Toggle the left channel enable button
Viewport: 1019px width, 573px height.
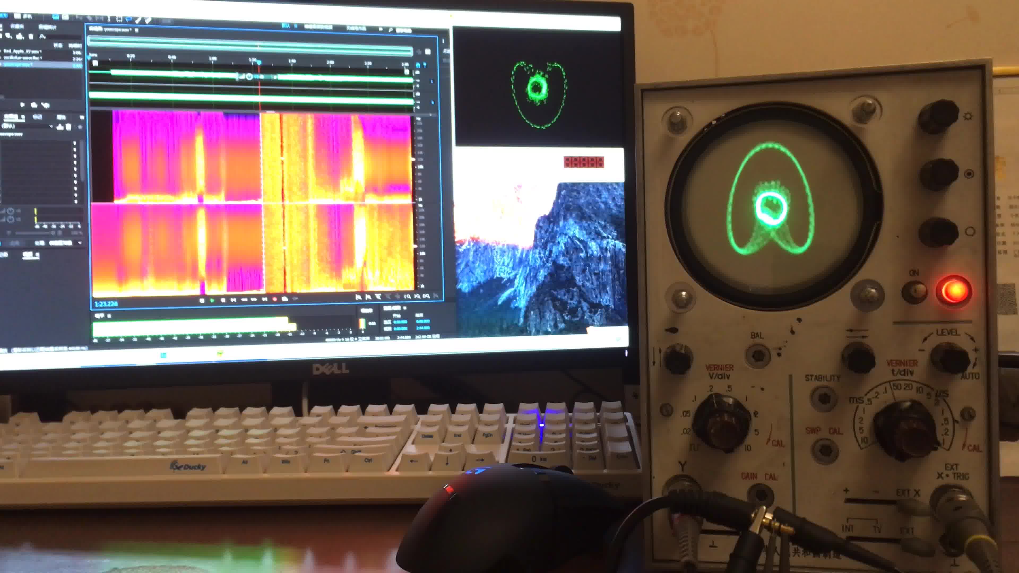pyautogui.click(x=432, y=81)
